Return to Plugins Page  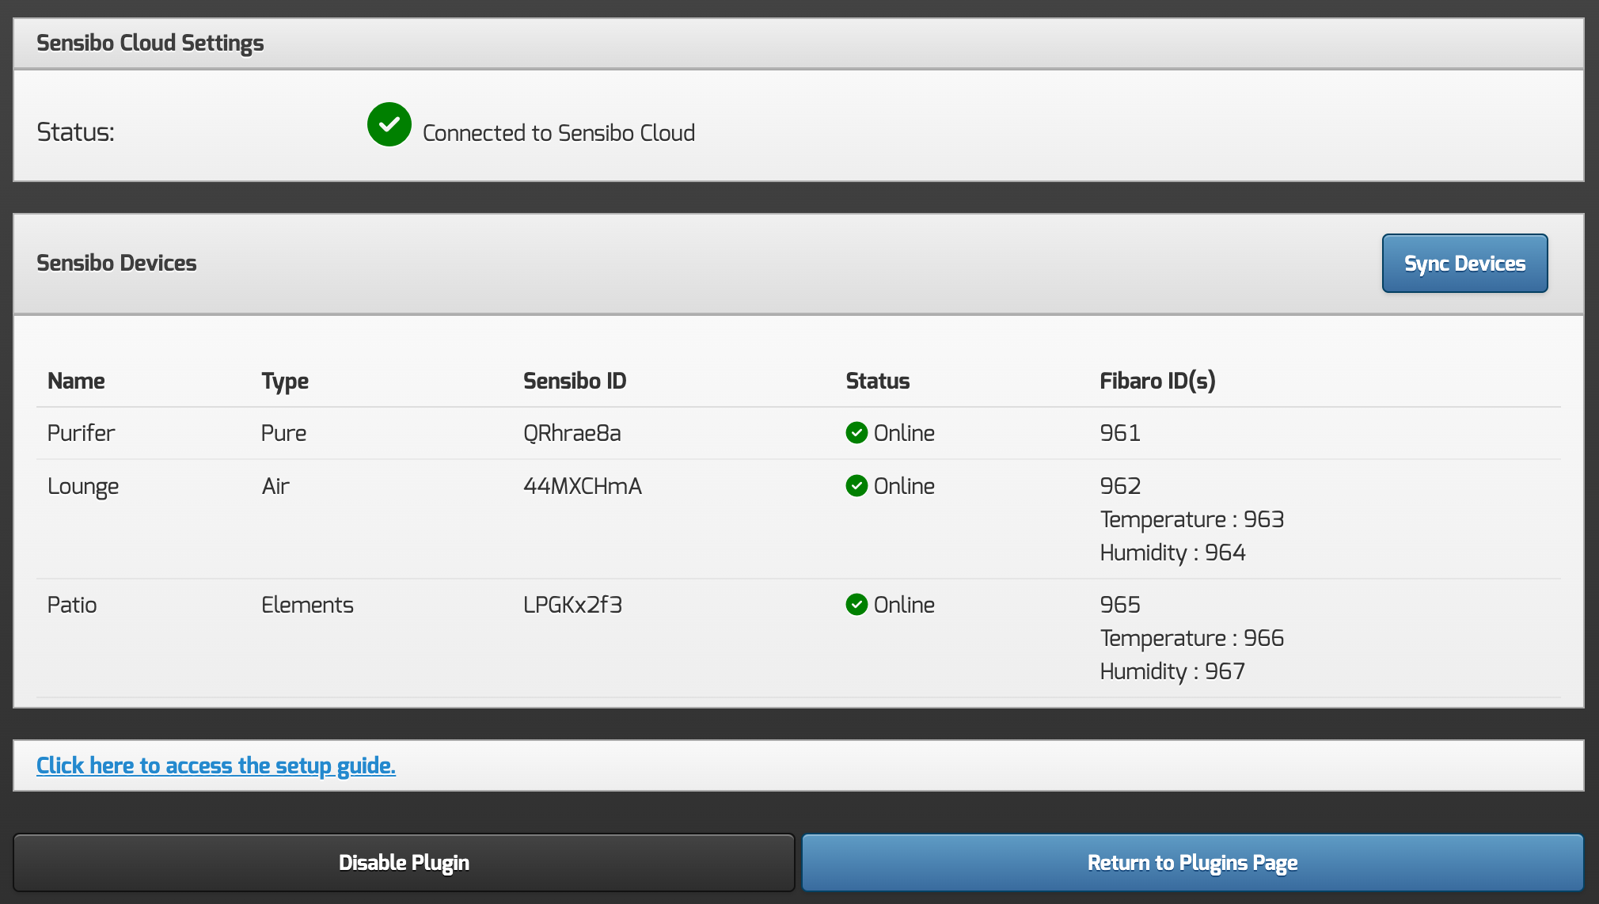point(1192,862)
